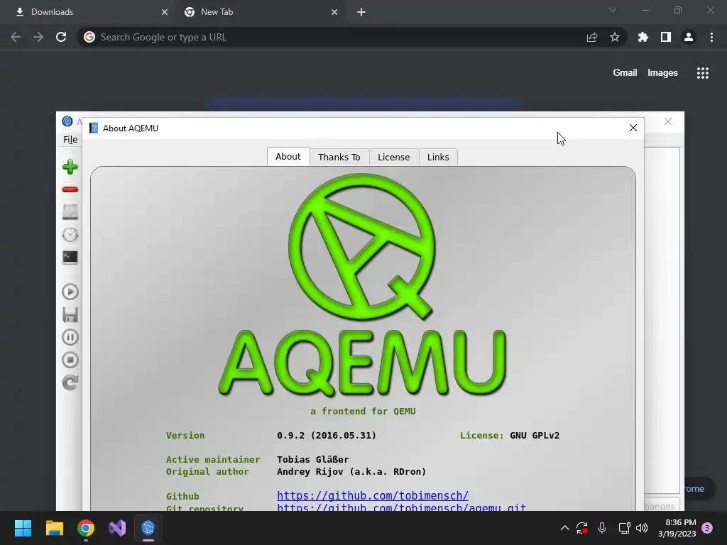Open the Images link
Screen dimensions: 727x545
(662, 73)
